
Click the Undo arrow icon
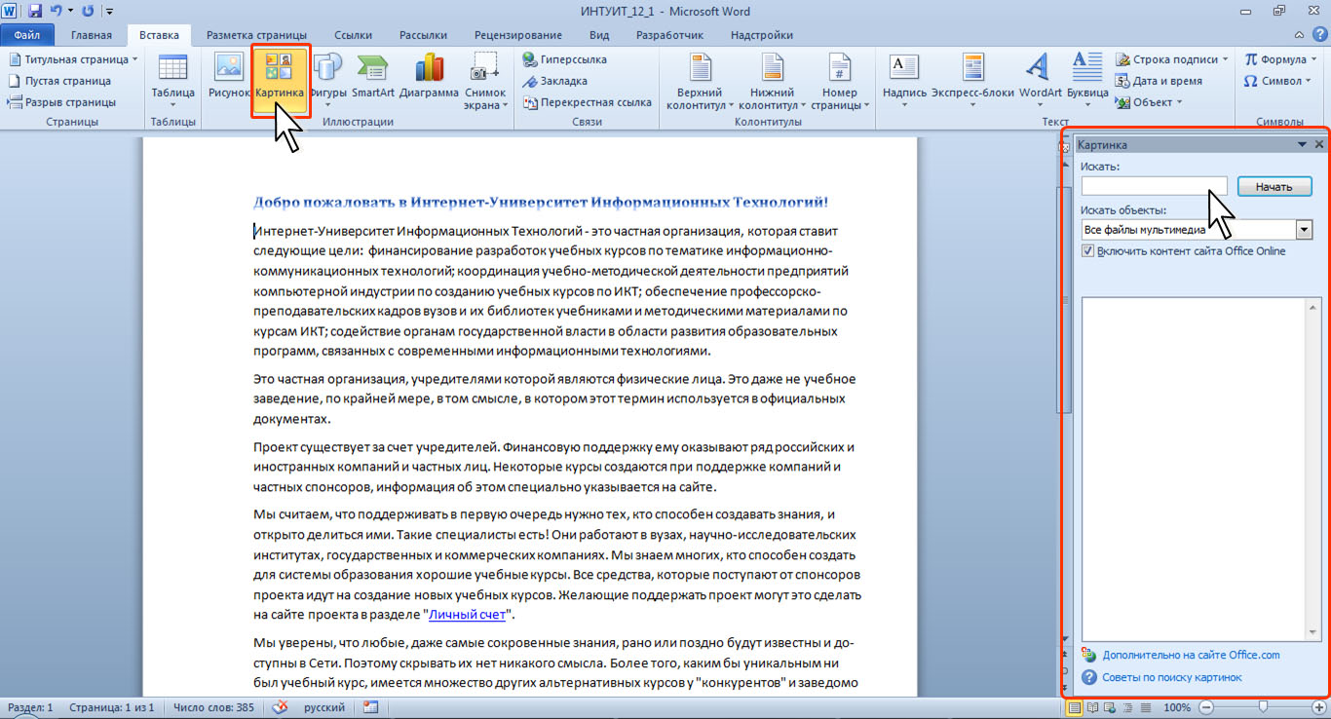click(x=56, y=12)
